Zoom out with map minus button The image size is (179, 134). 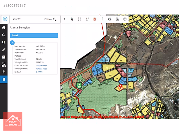(x=176, y=108)
